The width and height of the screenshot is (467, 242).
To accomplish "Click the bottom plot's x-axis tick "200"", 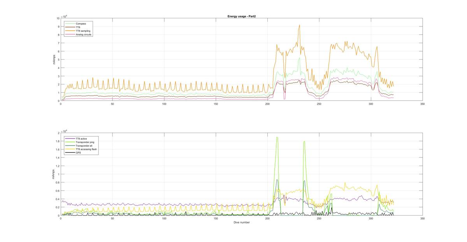I will point(267,219).
